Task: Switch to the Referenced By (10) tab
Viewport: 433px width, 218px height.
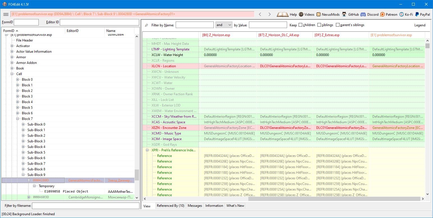Action: pyautogui.click(x=170, y=206)
